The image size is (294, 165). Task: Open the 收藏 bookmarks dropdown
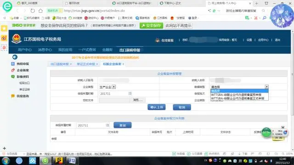click(x=16, y=18)
